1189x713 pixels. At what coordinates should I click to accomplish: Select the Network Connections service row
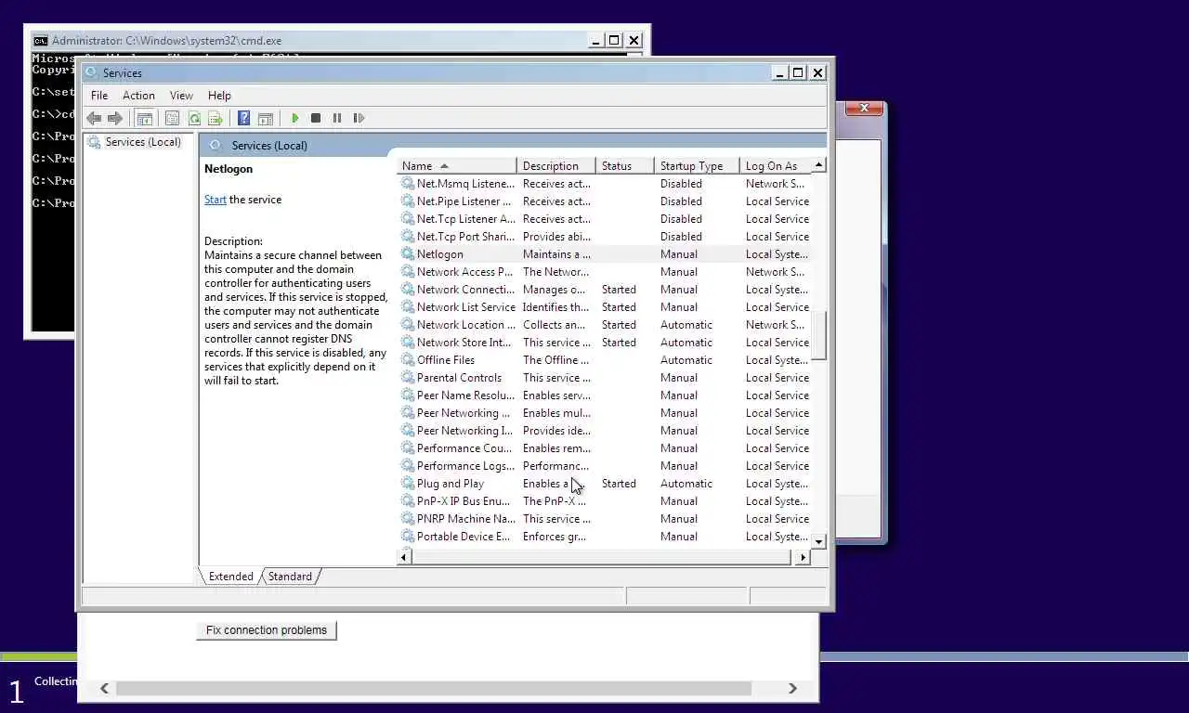605,290
